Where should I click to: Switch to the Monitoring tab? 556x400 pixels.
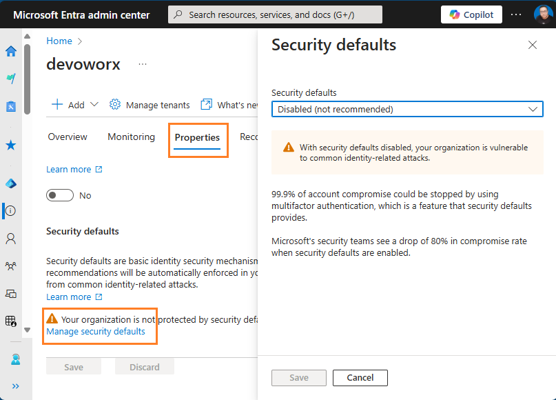131,137
